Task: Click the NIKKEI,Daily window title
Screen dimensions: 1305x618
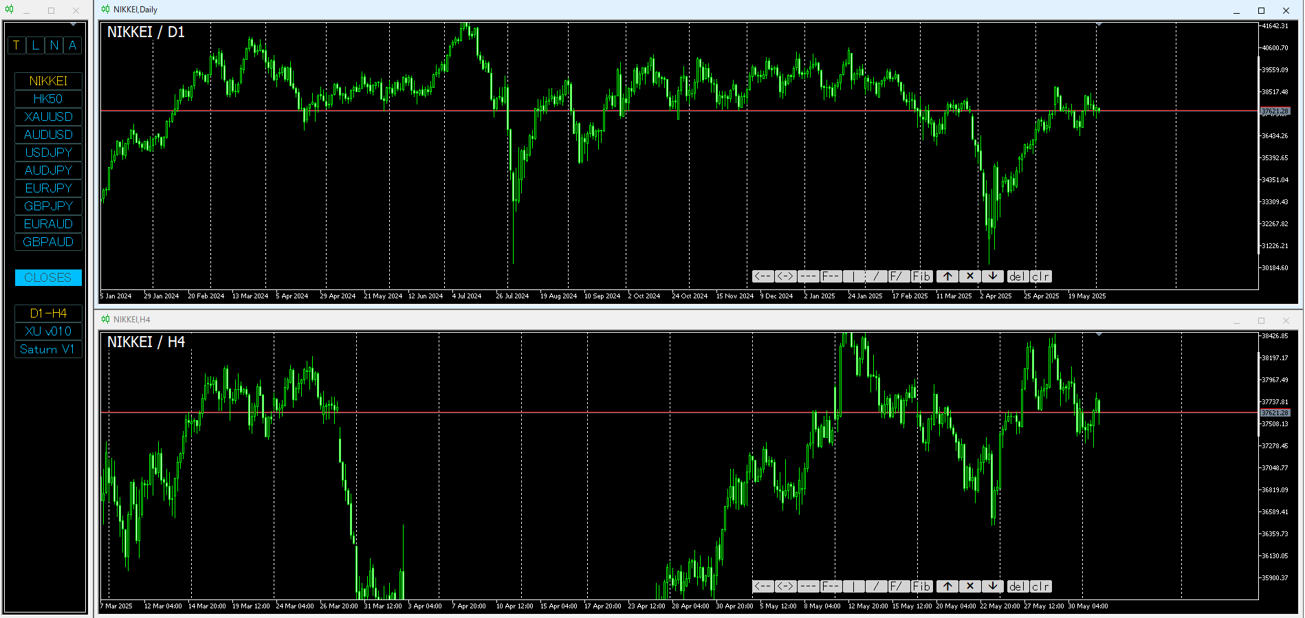Action: pyautogui.click(x=135, y=10)
